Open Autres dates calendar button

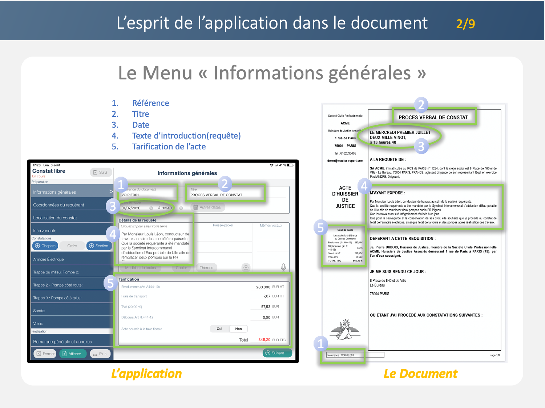207,207
